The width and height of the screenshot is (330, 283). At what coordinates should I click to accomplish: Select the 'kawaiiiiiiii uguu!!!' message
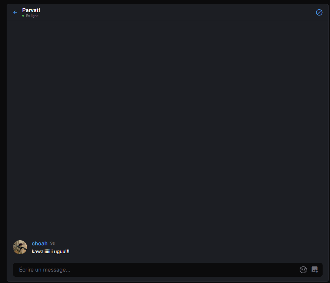(x=51, y=251)
